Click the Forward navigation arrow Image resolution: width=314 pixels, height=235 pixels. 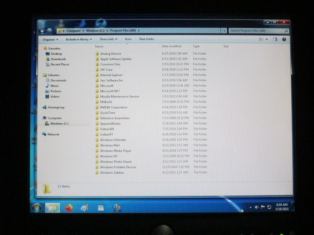(49, 31)
